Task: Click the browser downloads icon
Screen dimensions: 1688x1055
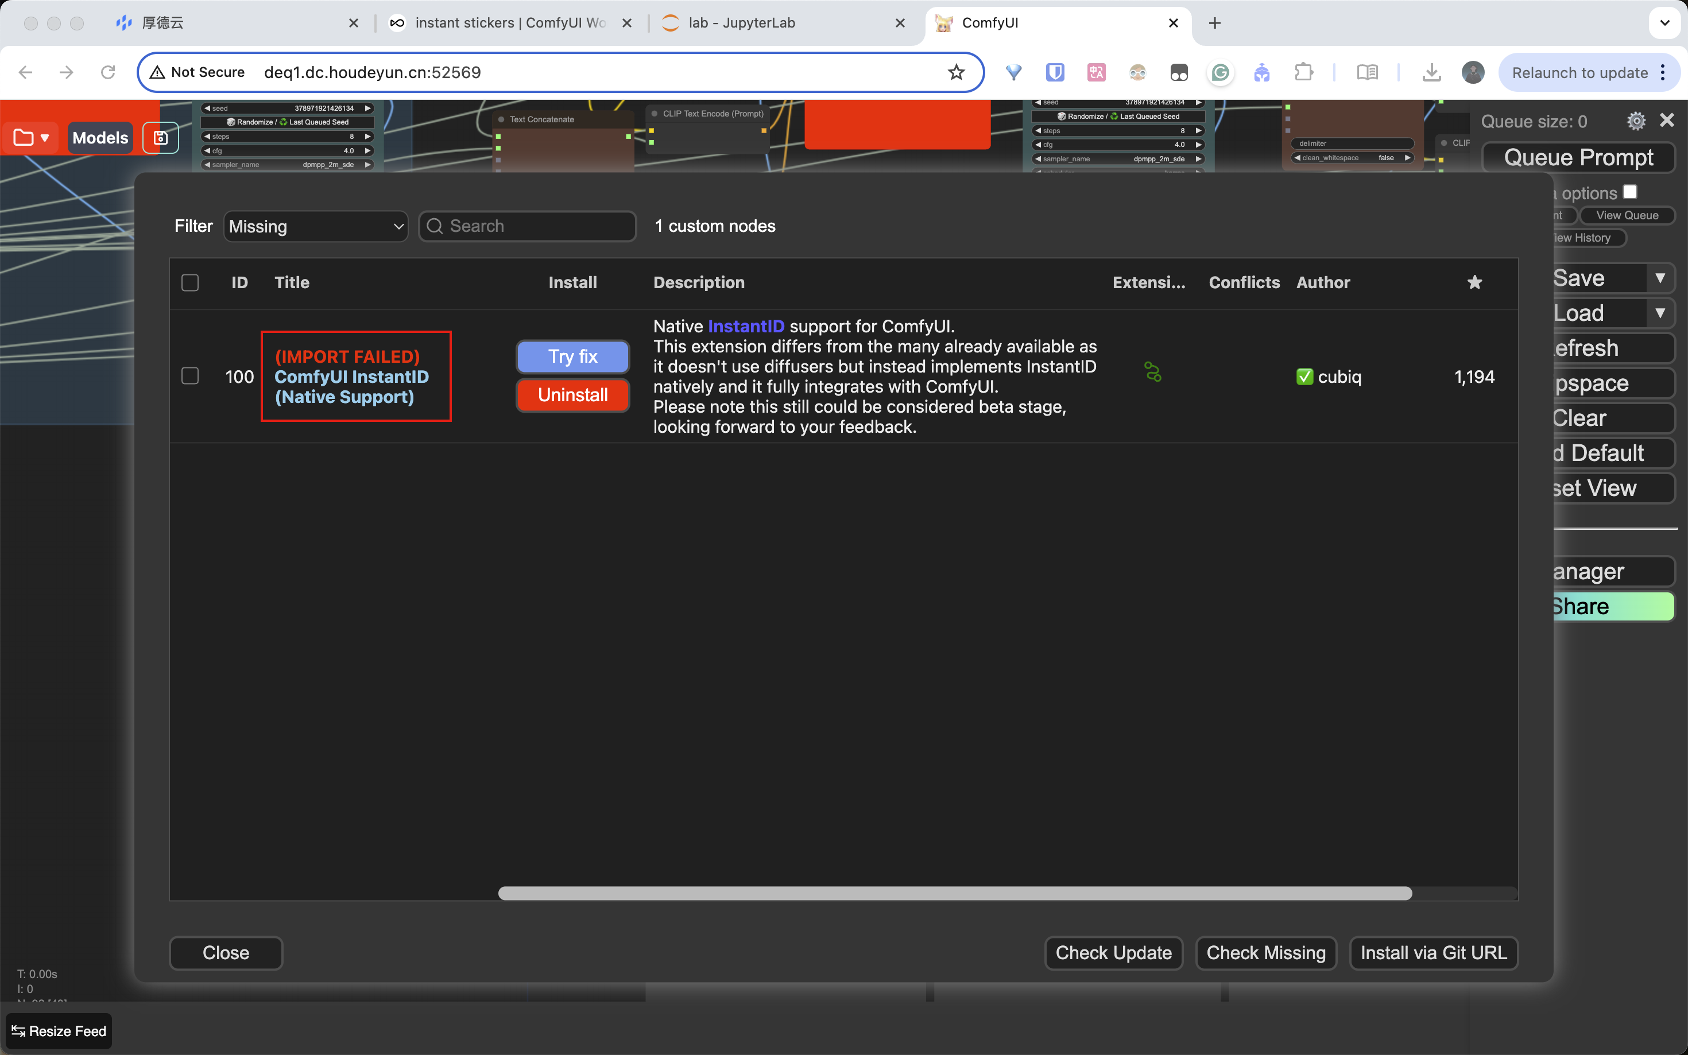Action: click(x=1431, y=72)
